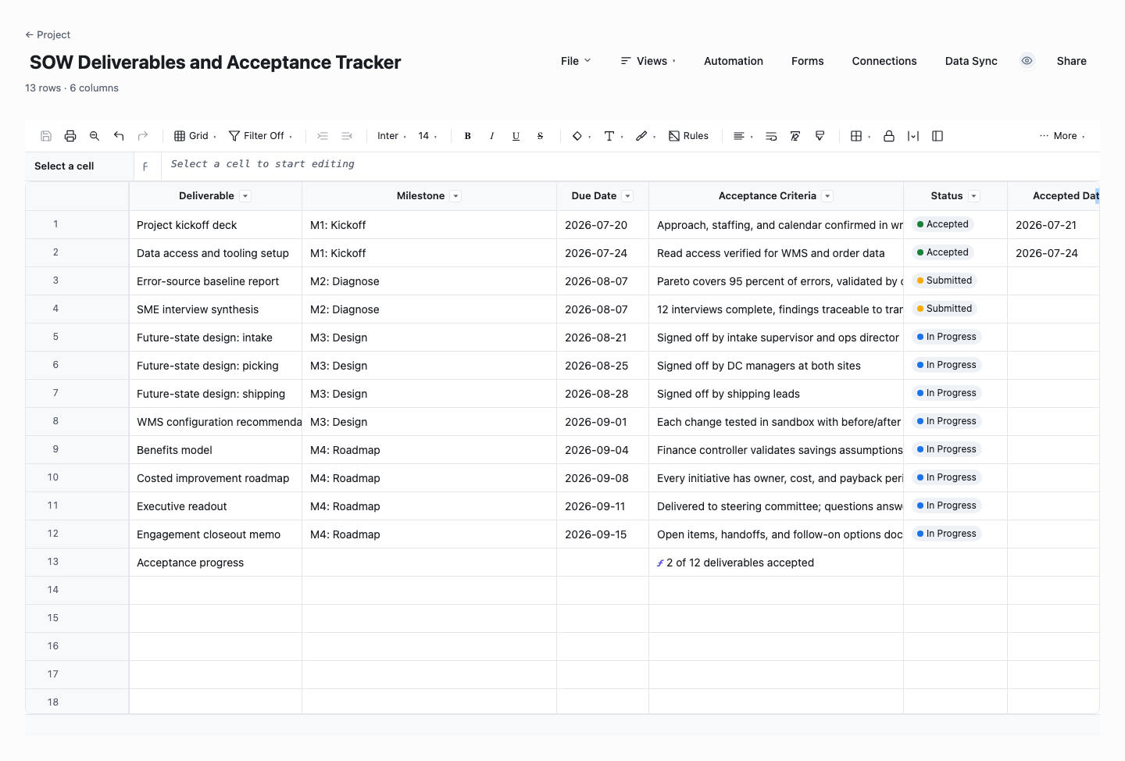This screenshot has height=761, width=1125.
Task: Expand the More toolbar options
Action: (x=1062, y=136)
